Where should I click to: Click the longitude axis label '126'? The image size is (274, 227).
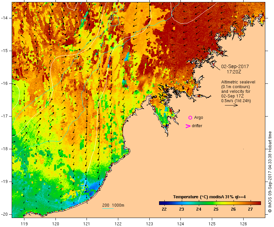(243, 224)
